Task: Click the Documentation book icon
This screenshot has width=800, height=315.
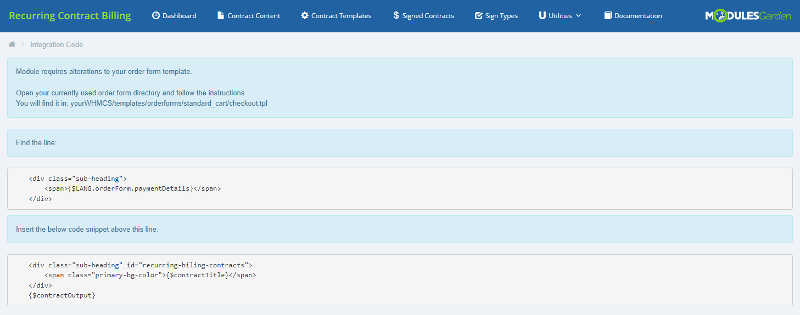Action: click(x=608, y=16)
